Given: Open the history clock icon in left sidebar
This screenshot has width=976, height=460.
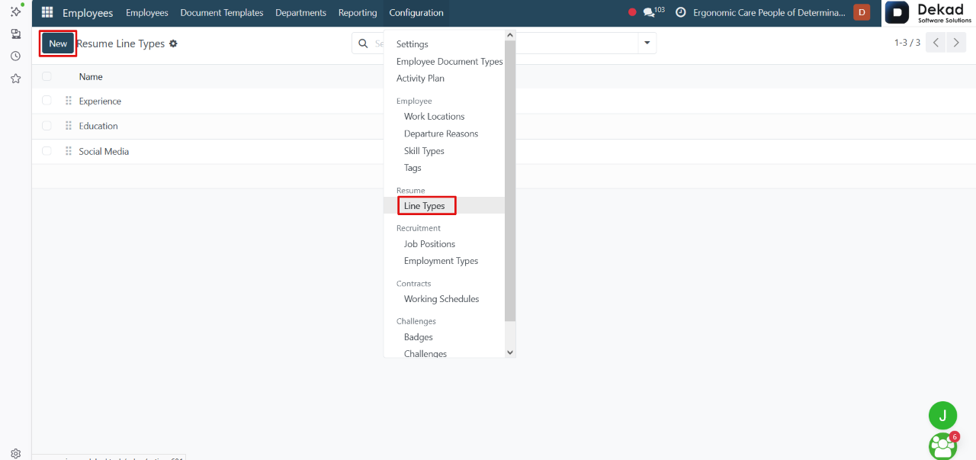Looking at the screenshot, I should pyautogui.click(x=15, y=56).
